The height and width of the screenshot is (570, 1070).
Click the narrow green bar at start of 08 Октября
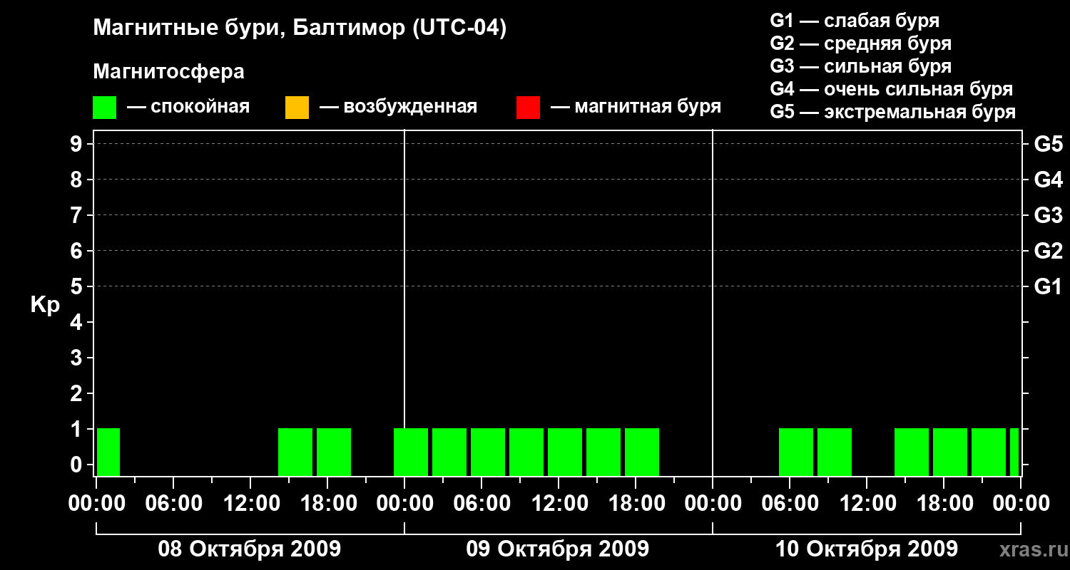click(x=108, y=452)
